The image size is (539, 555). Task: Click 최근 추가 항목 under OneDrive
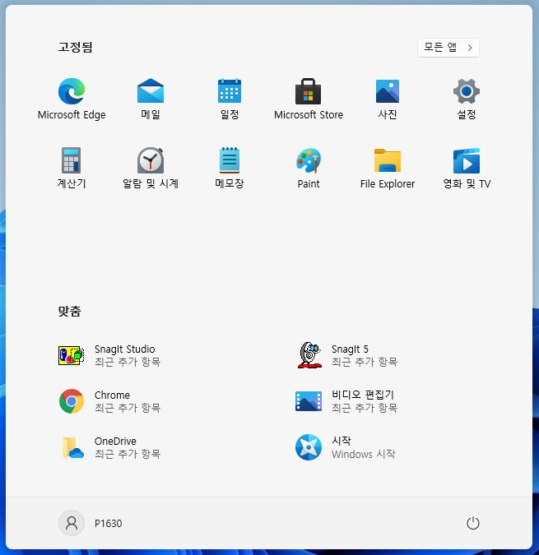(128, 454)
